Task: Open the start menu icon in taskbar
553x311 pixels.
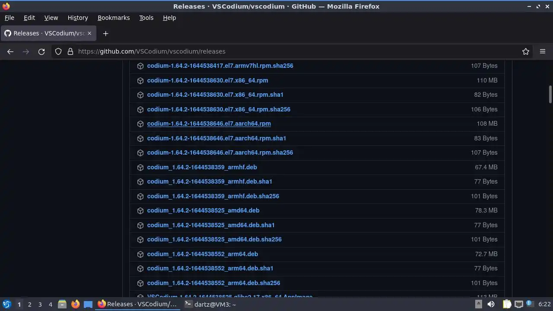Action: [6, 305]
